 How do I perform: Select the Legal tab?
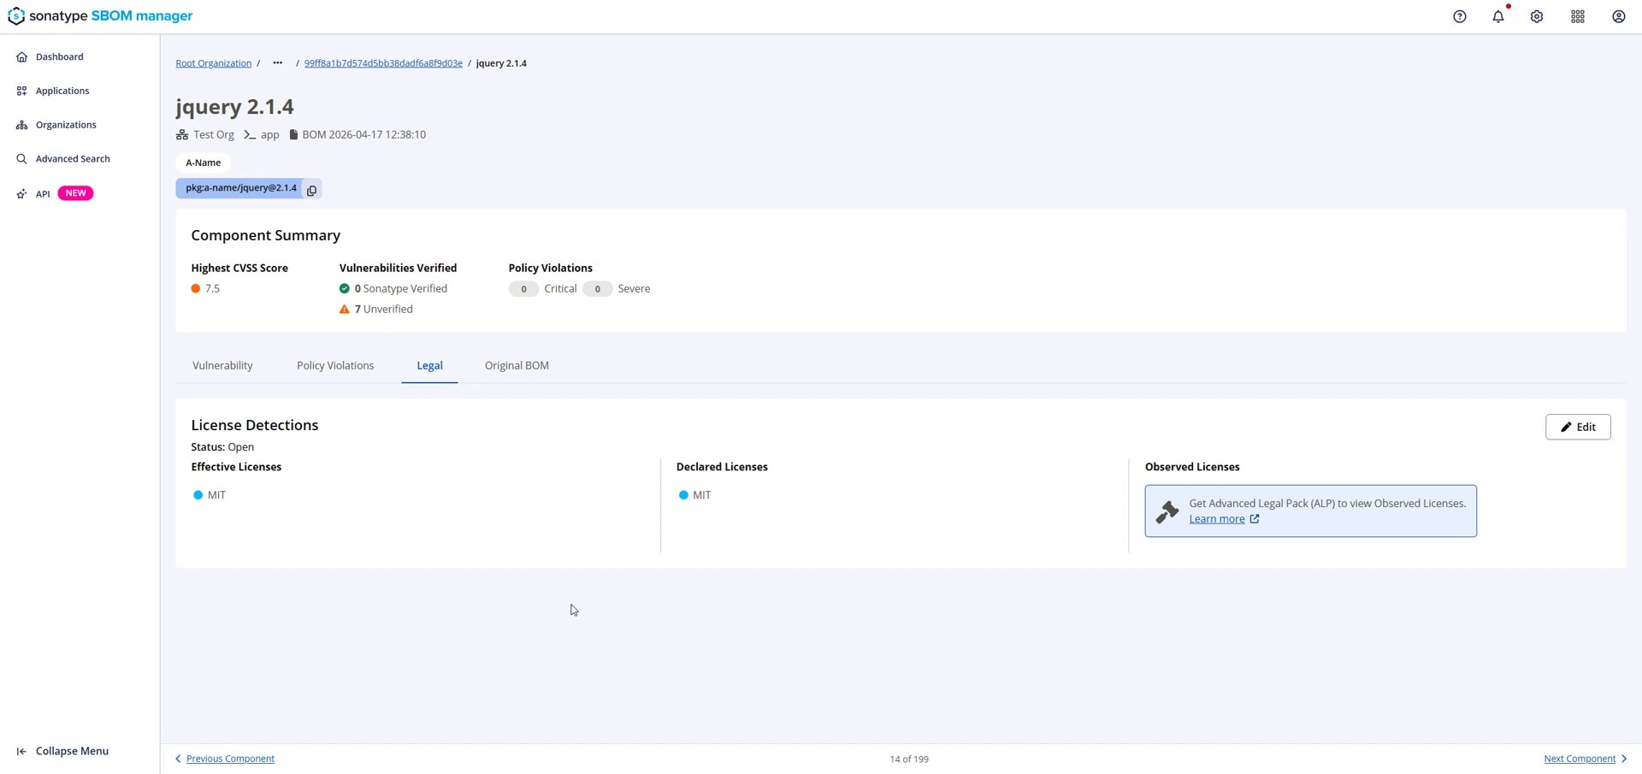pos(429,366)
